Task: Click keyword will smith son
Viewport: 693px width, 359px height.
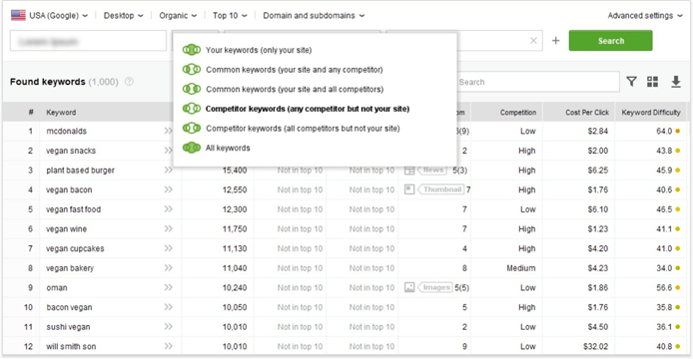Action: click(71, 347)
